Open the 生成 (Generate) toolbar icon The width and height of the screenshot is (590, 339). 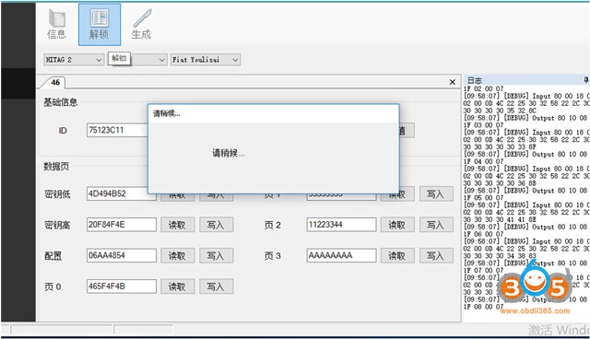(x=141, y=25)
